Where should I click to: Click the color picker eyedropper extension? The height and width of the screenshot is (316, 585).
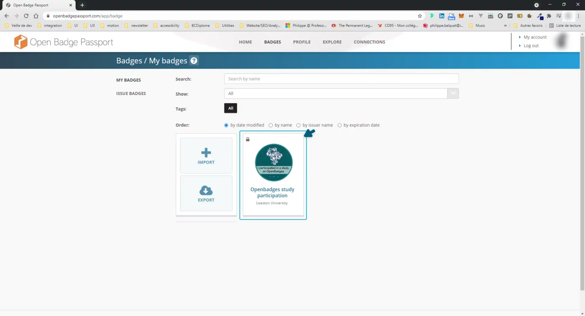pos(539,16)
